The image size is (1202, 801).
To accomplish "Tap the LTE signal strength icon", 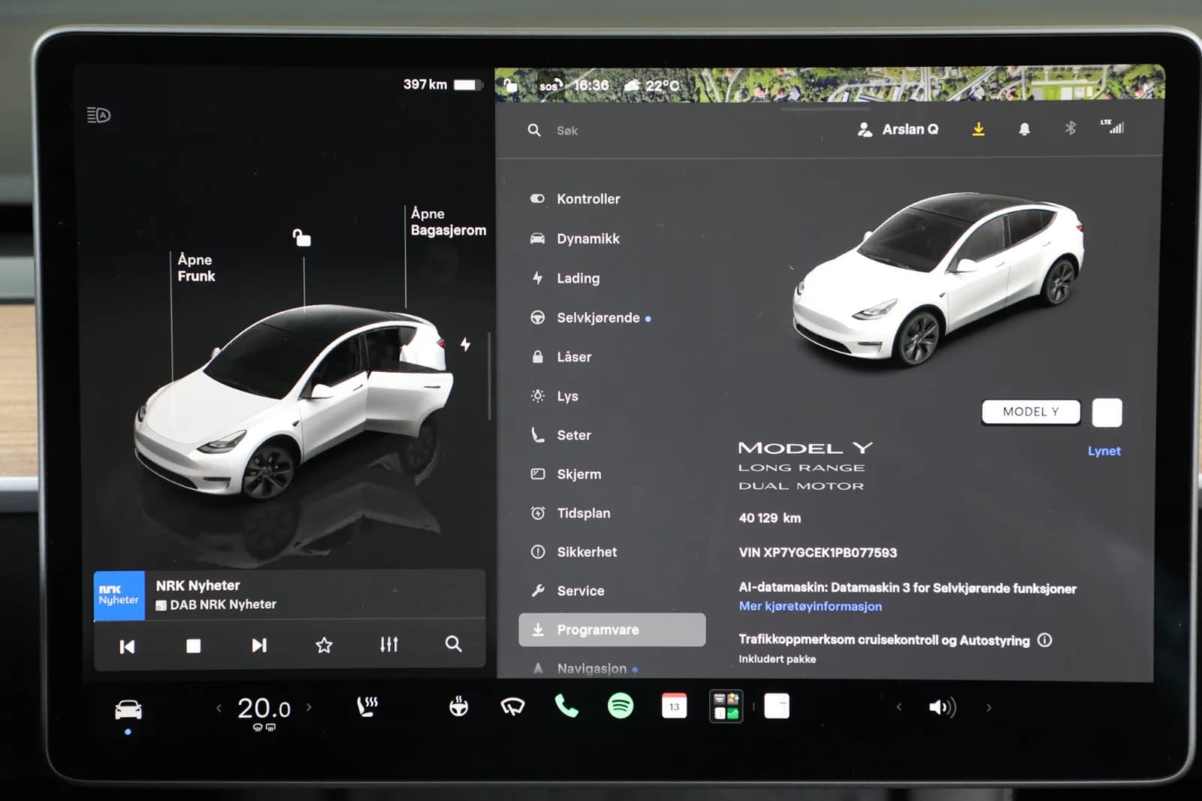I will pyautogui.click(x=1113, y=126).
